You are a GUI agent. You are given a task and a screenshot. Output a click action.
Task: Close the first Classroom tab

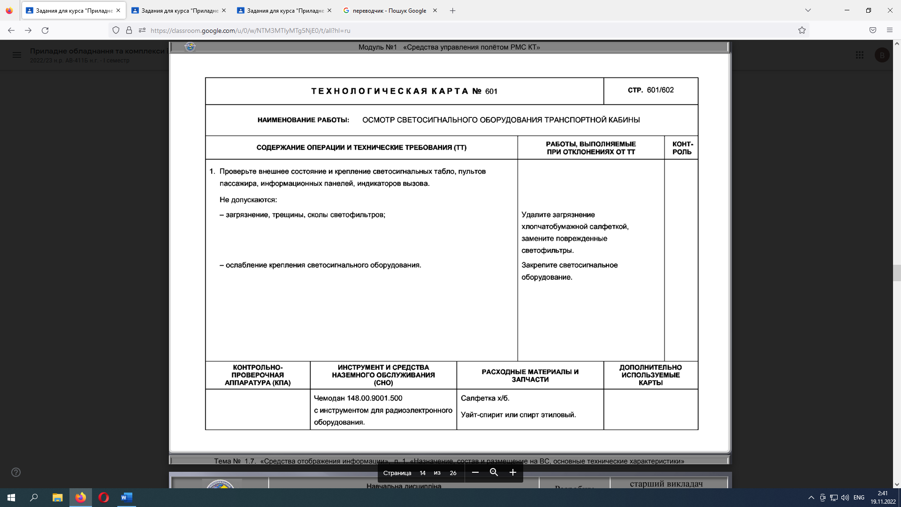tap(118, 10)
